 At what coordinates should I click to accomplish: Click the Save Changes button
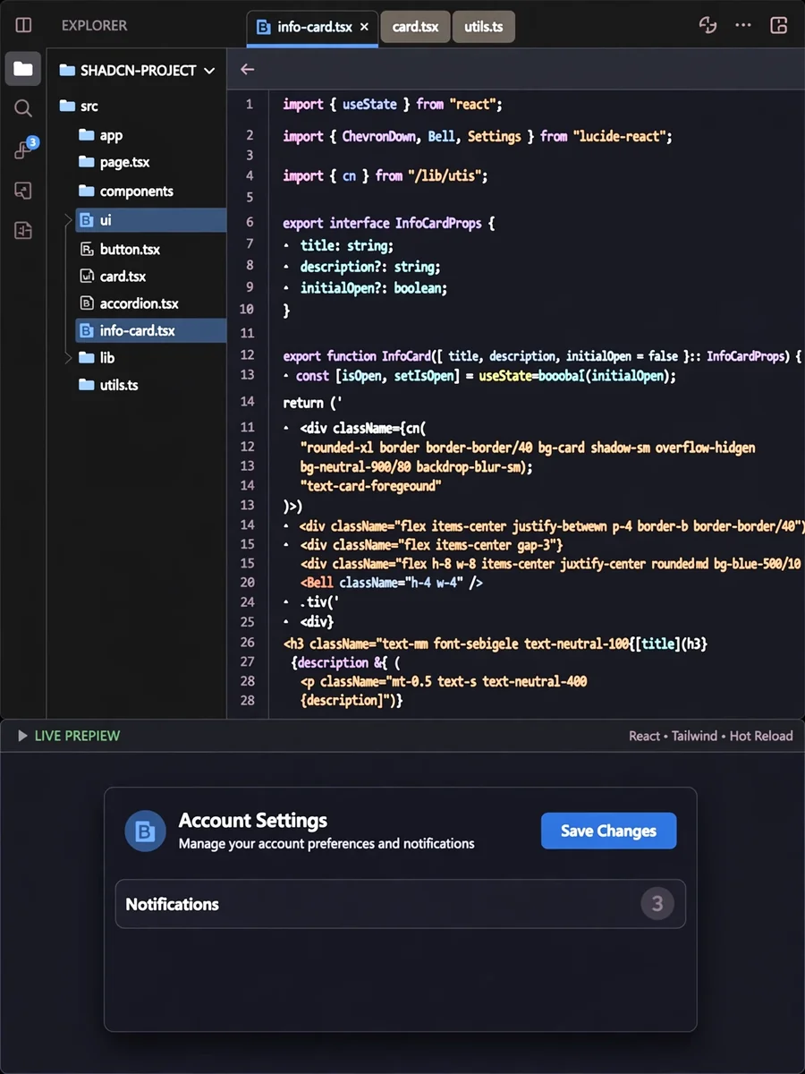[608, 831]
